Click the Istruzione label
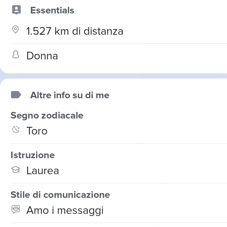This screenshot has width=227, height=227. 33,155
